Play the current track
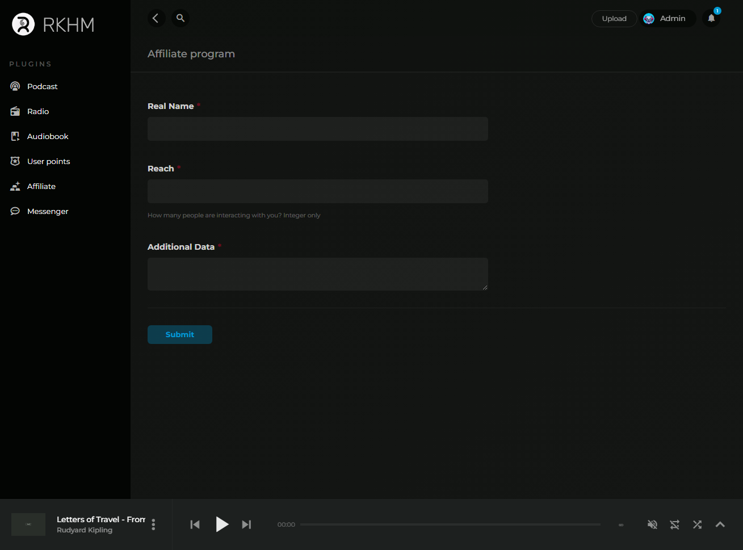This screenshot has height=550, width=743. (x=222, y=524)
